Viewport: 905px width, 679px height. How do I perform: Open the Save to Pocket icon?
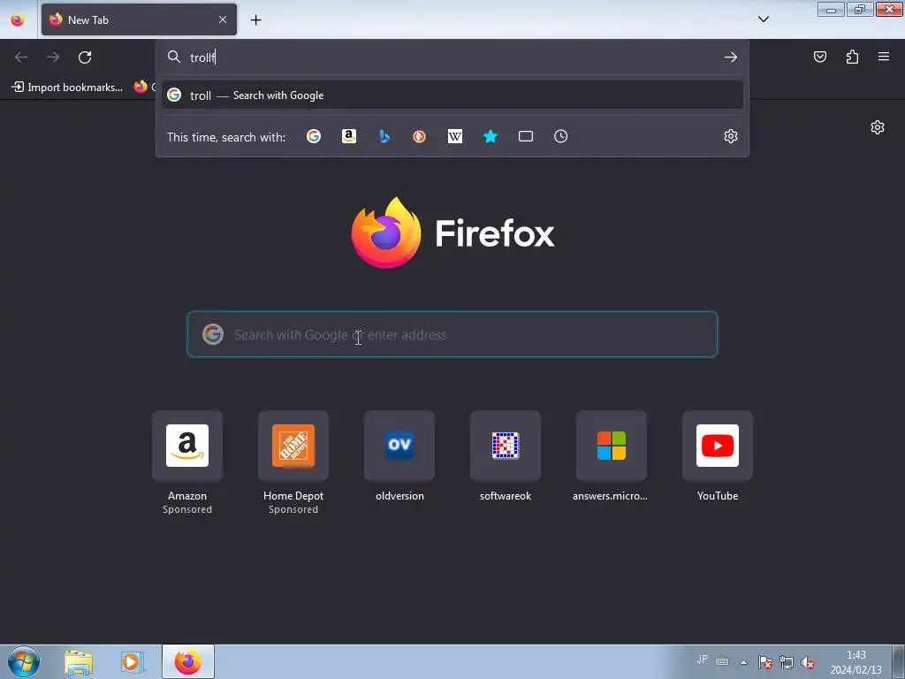(819, 57)
